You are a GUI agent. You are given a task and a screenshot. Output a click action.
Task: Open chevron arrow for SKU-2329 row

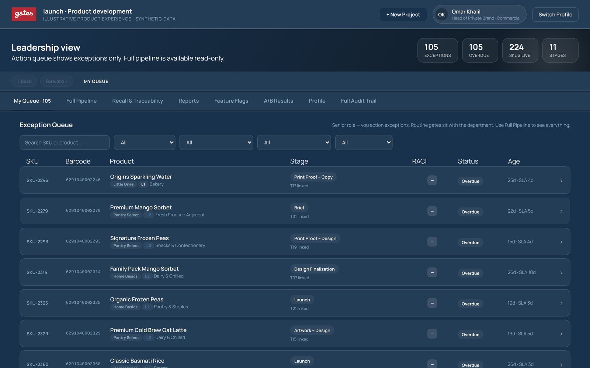(x=561, y=334)
